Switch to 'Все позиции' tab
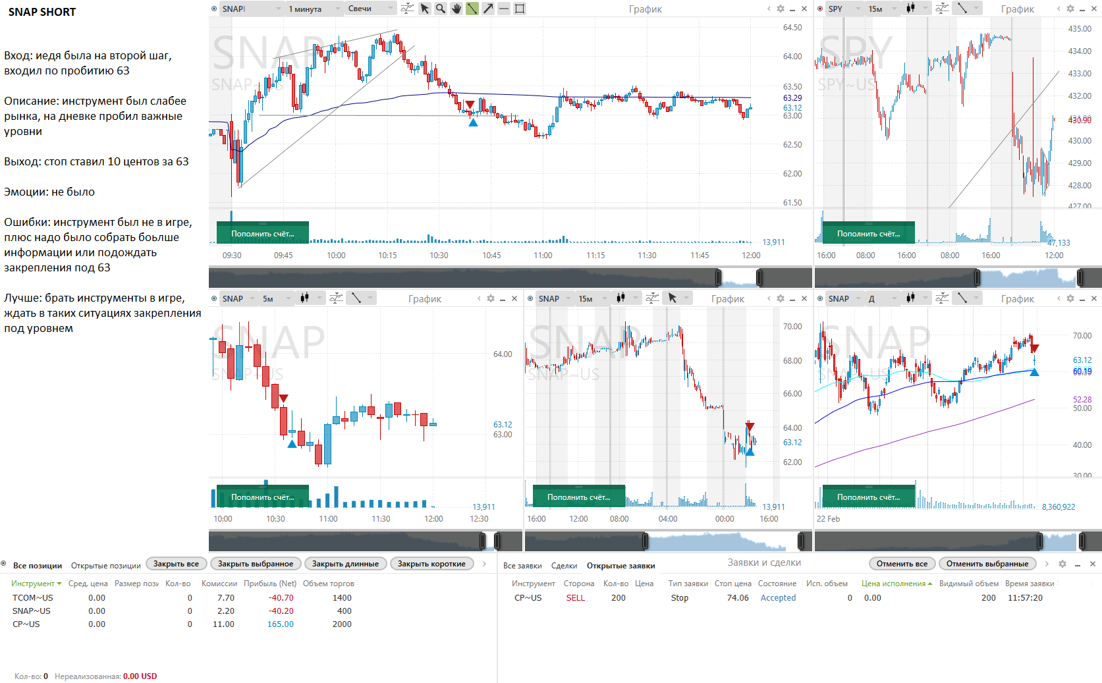This screenshot has width=1102, height=683. pos(38,566)
